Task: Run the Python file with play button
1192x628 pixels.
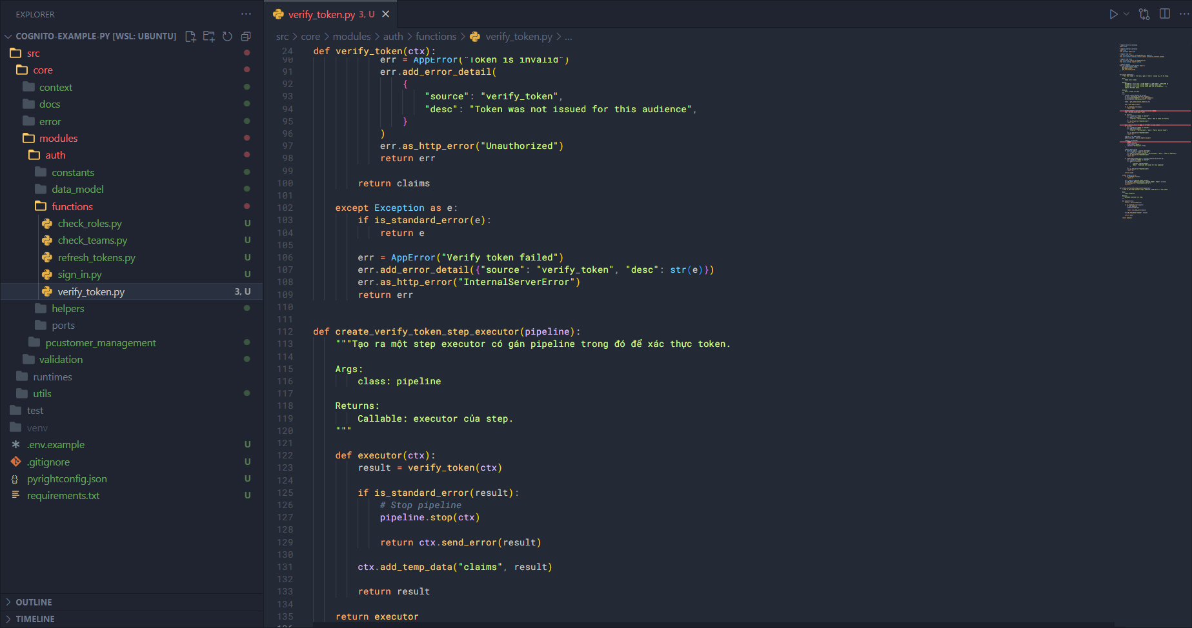Action: pyautogui.click(x=1113, y=14)
